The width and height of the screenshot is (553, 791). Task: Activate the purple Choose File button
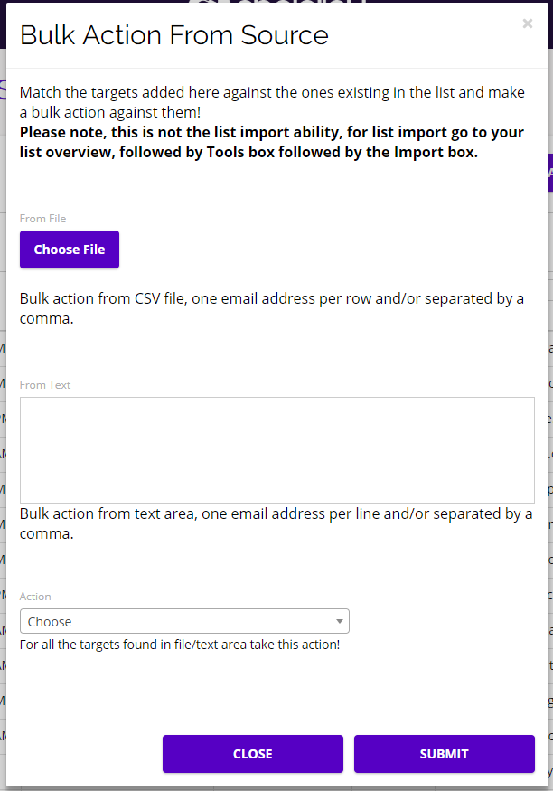pyautogui.click(x=70, y=250)
